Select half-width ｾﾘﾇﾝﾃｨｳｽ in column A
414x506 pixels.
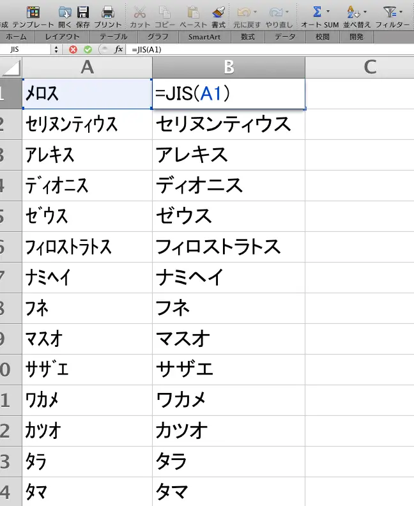87,124
